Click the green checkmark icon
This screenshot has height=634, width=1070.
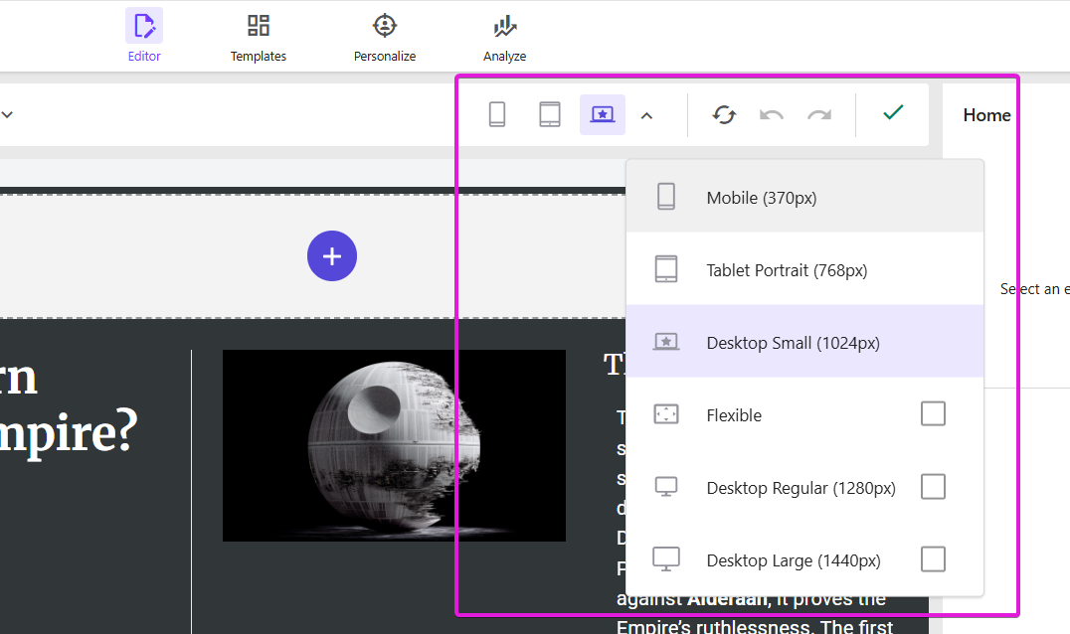(893, 113)
